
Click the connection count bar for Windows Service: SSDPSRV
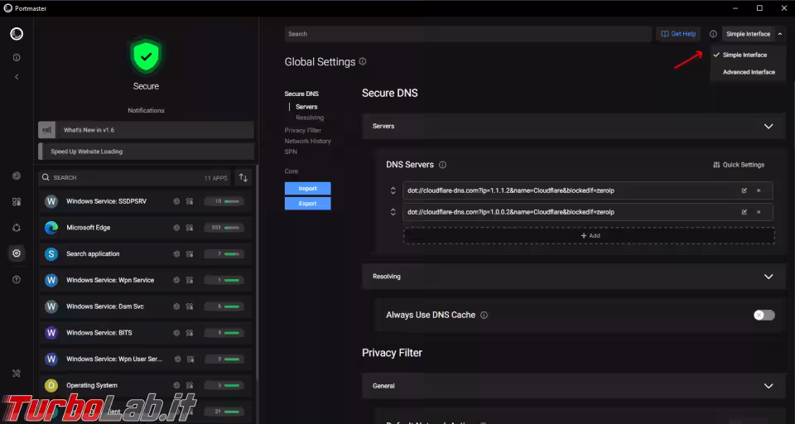(224, 201)
